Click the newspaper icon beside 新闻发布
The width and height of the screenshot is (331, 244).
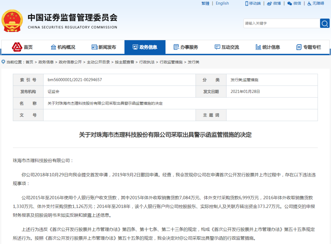point(94,47)
